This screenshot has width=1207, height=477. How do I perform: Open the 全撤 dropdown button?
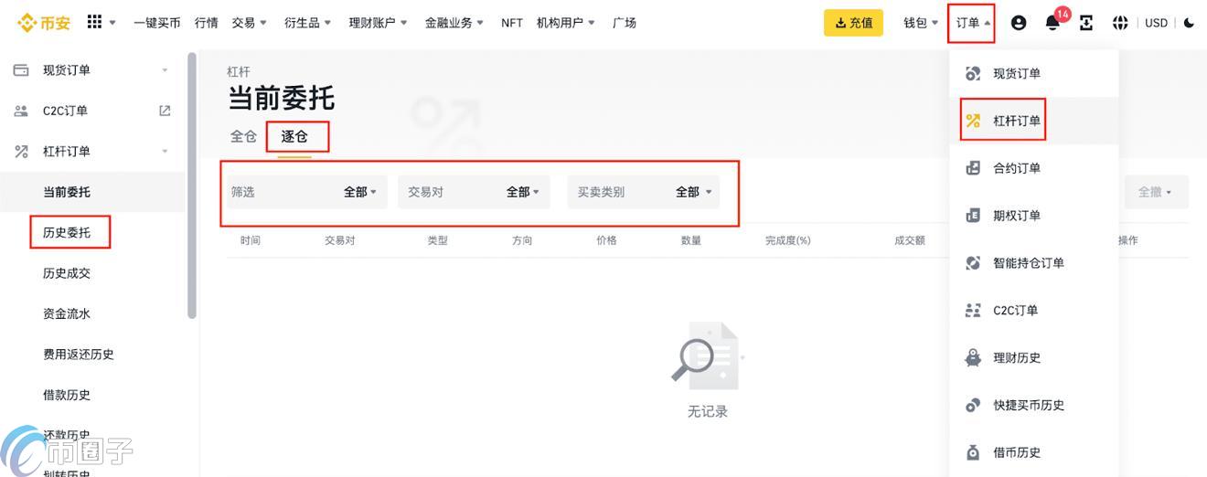tap(1157, 192)
